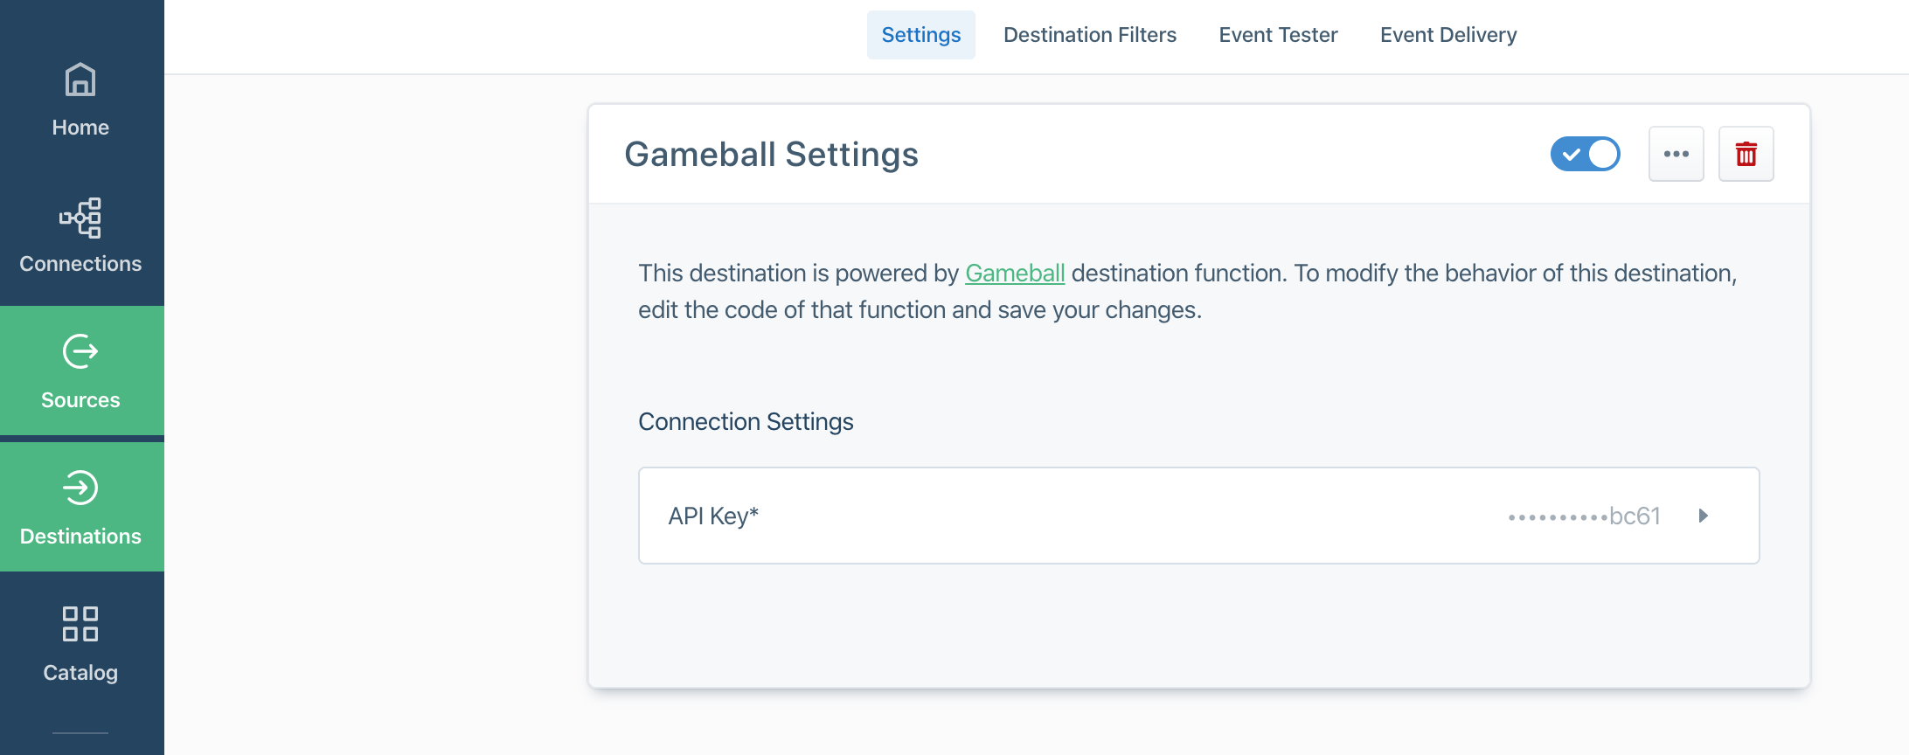
Task: Open Destinations using the circled arrow icon
Action: pyautogui.click(x=80, y=488)
